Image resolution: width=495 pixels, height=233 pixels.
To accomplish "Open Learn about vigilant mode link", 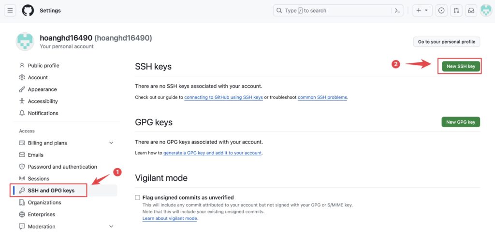I will point(170,218).
